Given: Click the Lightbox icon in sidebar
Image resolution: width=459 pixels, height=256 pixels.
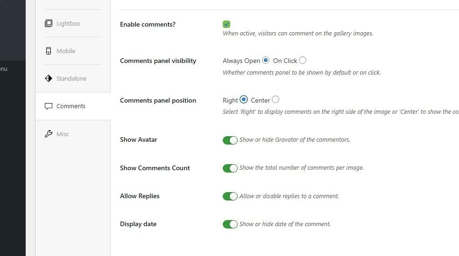Looking at the screenshot, I should point(49,23).
